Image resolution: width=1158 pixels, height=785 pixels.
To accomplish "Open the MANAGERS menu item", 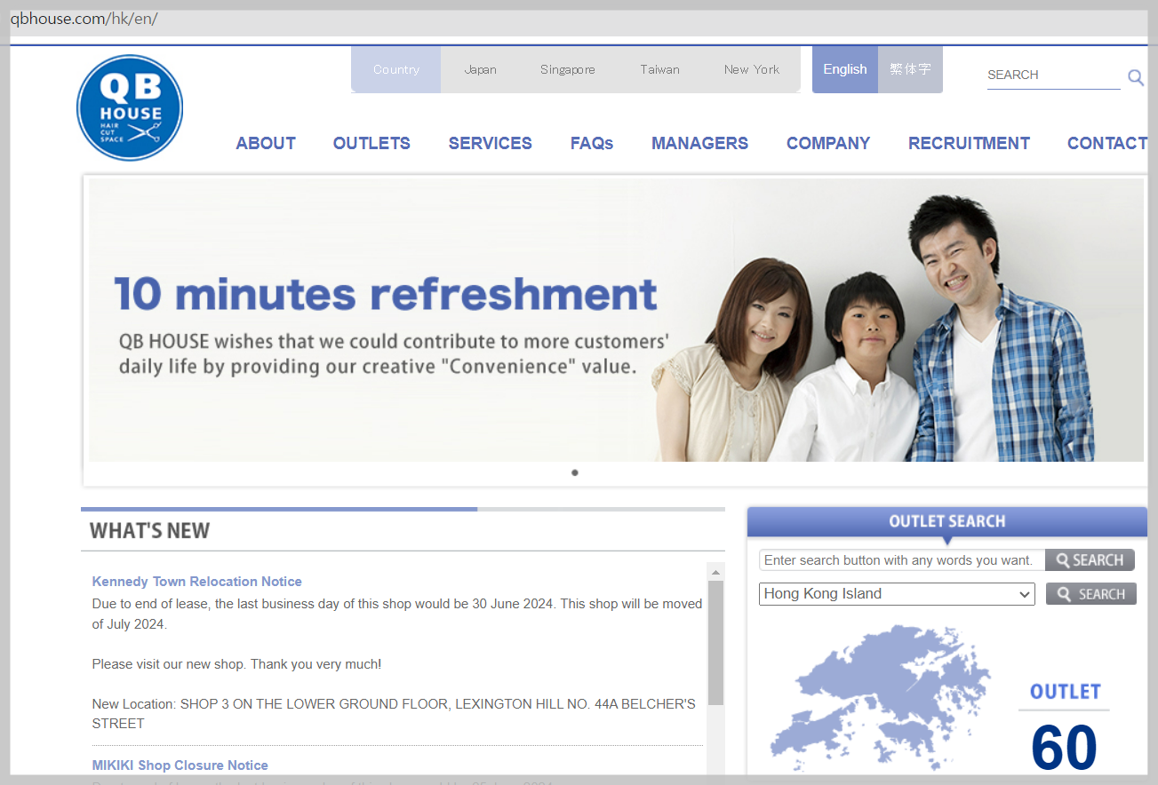I will (699, 143).
